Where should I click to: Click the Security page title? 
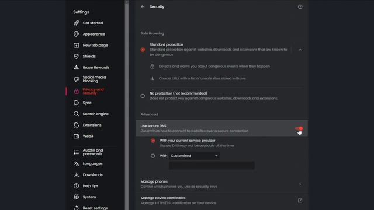click(x=157, y=6)
